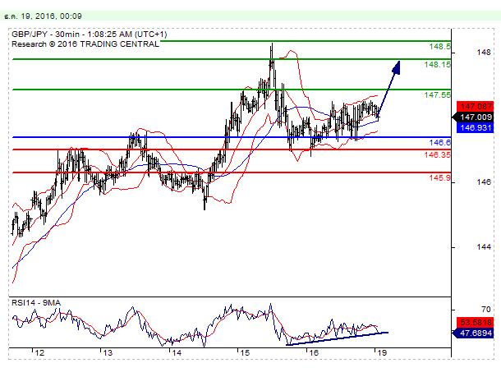Select the 147.55 resistance level label

pyautogui.click(x=437, y=95)
